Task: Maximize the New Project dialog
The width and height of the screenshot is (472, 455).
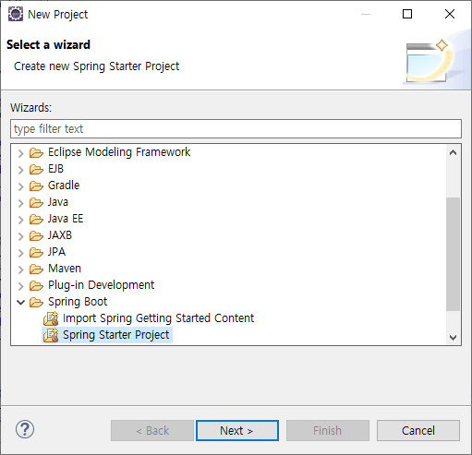Action: tap(407, 14)
